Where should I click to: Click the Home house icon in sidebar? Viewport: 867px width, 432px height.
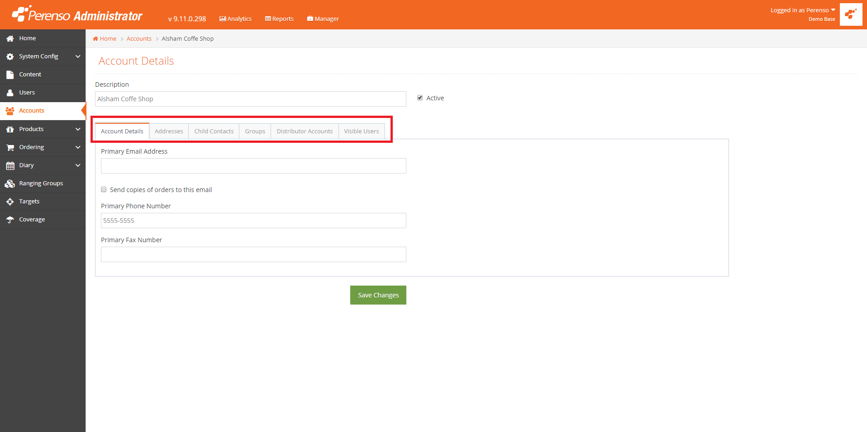coord(10,38)
